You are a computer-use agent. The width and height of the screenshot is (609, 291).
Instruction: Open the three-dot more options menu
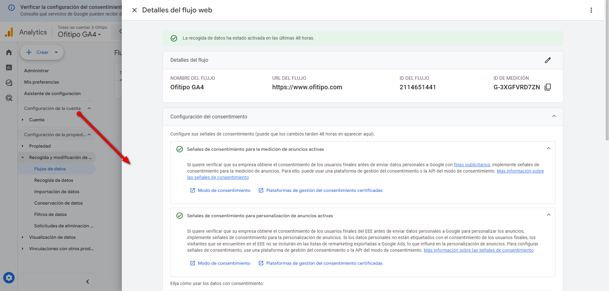[x=591, y=10]
